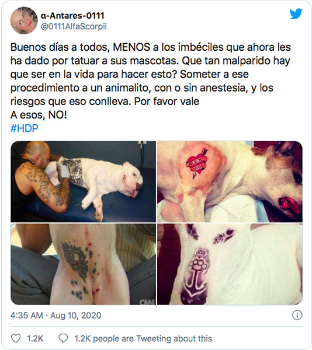Screen dimensions: 312x350
Task: Click the reply speech bubble icon
Action: point(63,338)
